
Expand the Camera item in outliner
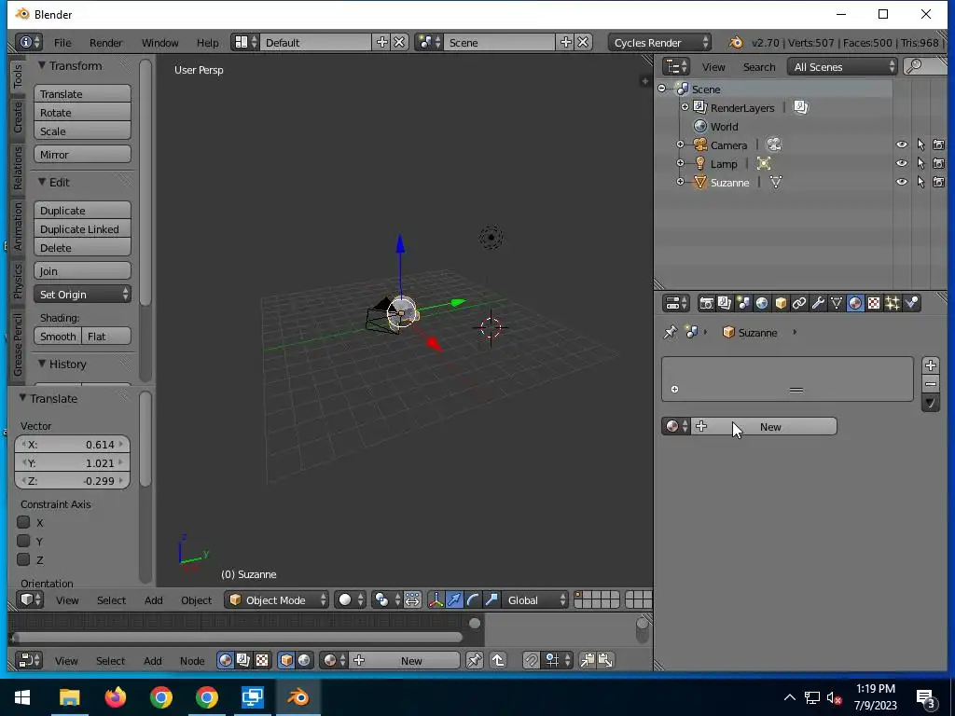click(680, 145)
